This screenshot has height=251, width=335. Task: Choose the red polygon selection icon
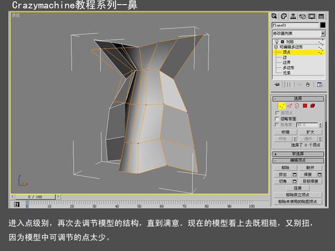(x=305, y=106)
